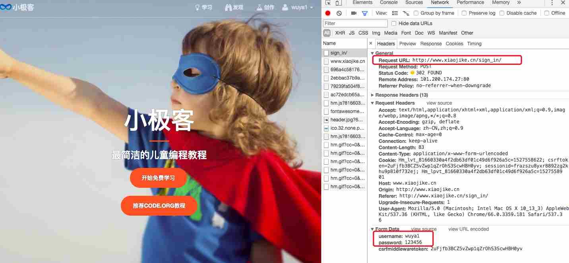Click the 推荐CODE.ORG教程 button
Screen dimensions: 569x263
159,206
